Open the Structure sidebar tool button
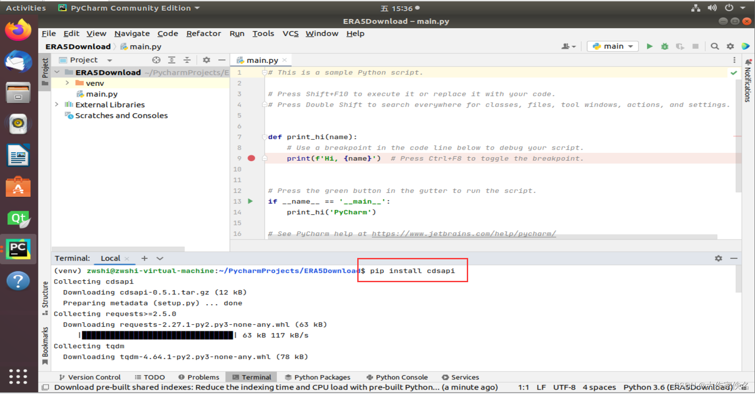The height and width of the screenshot is (394, 755). coord(45,298)
